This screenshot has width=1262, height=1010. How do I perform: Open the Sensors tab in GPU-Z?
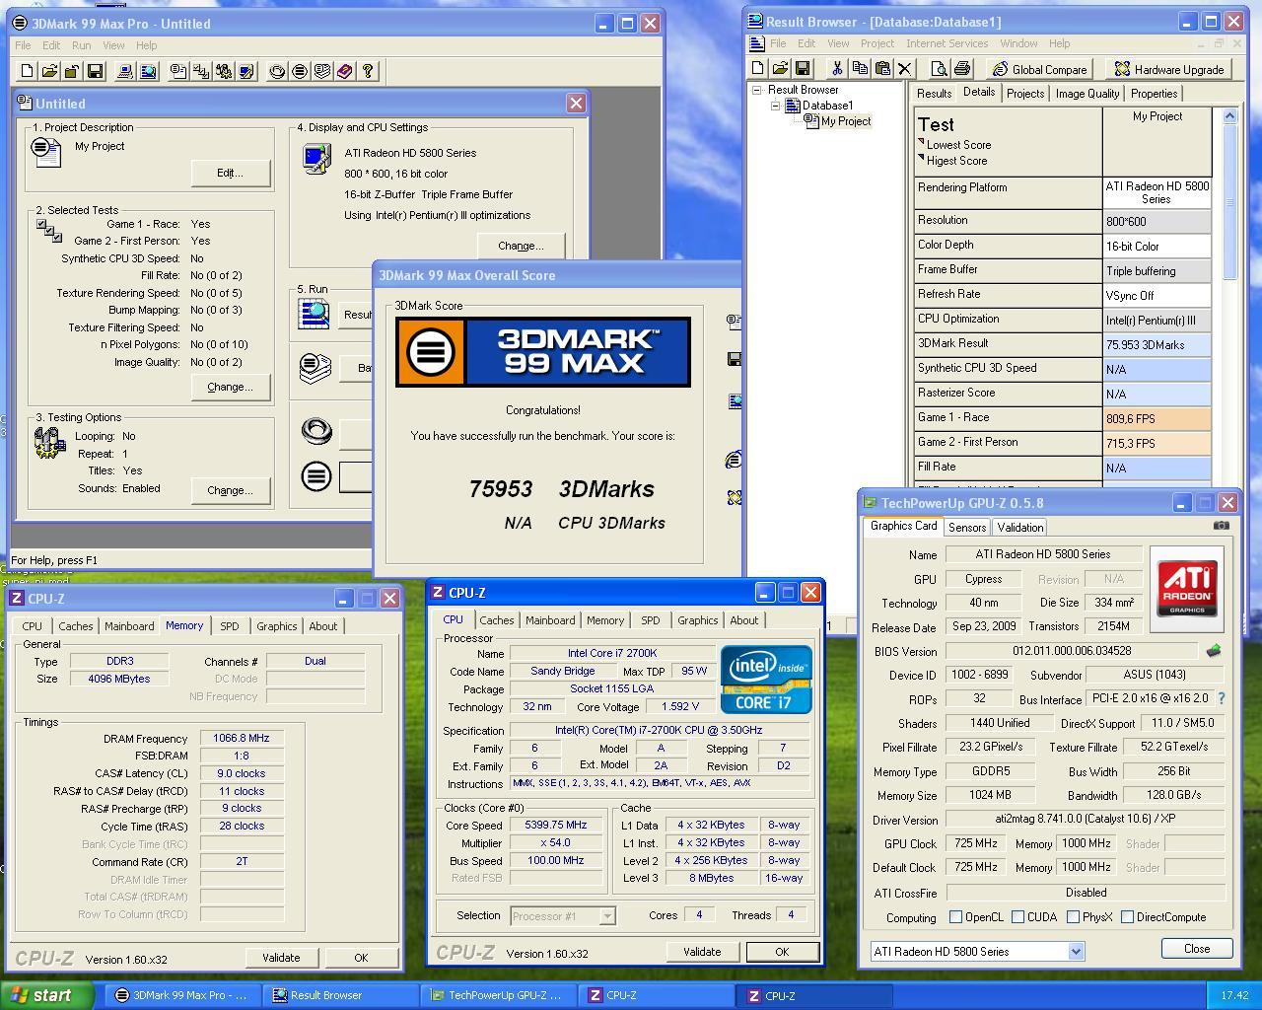(967, 528)
